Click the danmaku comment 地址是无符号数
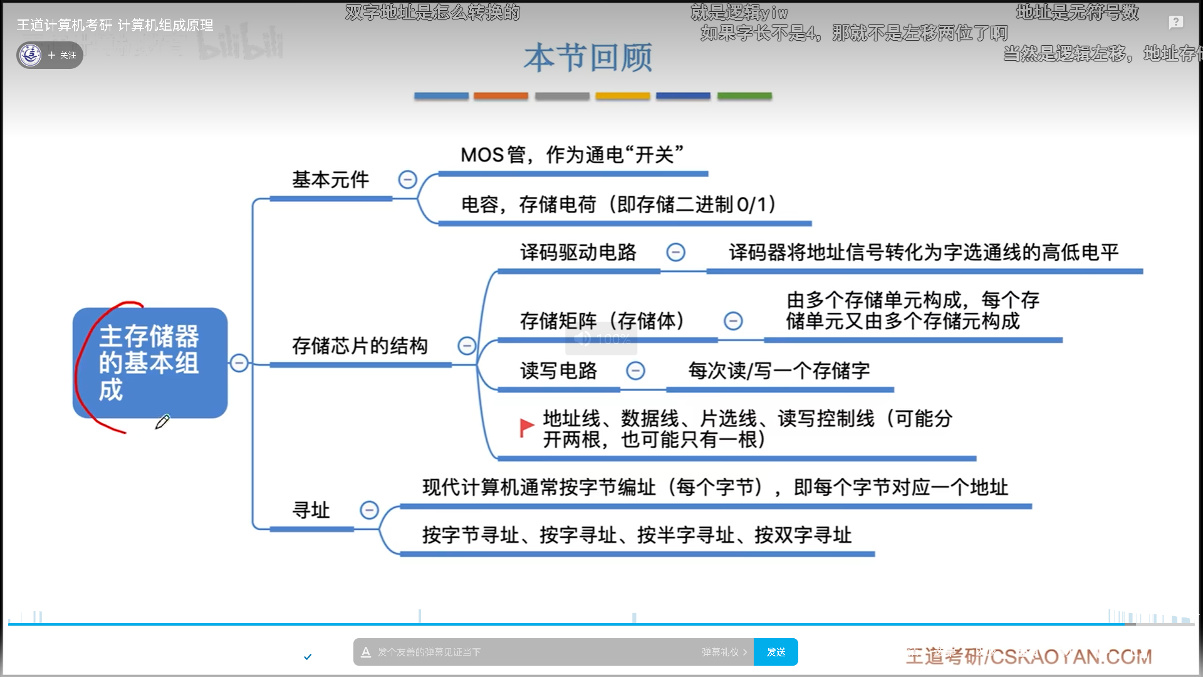This screenshot has width=1203, height=677. (x=1078, y=12)
